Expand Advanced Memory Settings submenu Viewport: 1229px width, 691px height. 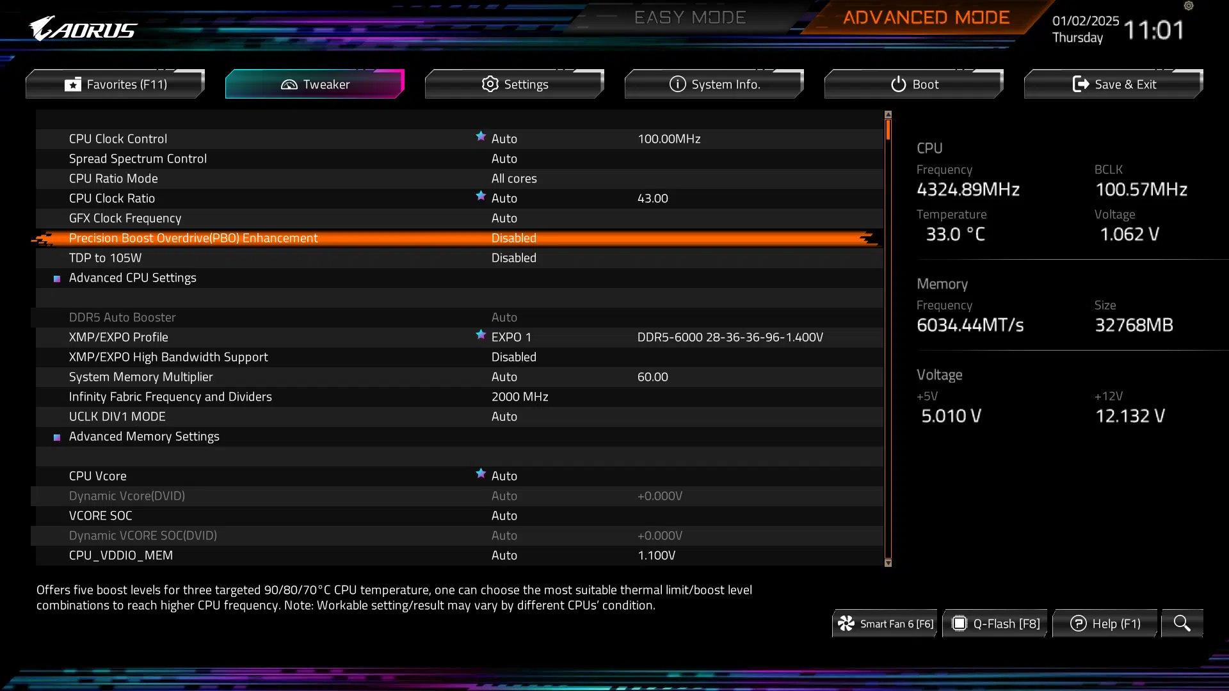144,436
